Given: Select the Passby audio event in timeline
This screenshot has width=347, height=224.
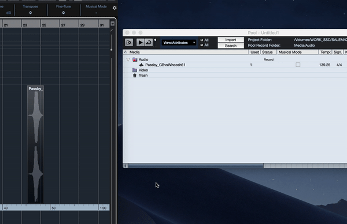Looking at the screenshot, I should 35,144.
